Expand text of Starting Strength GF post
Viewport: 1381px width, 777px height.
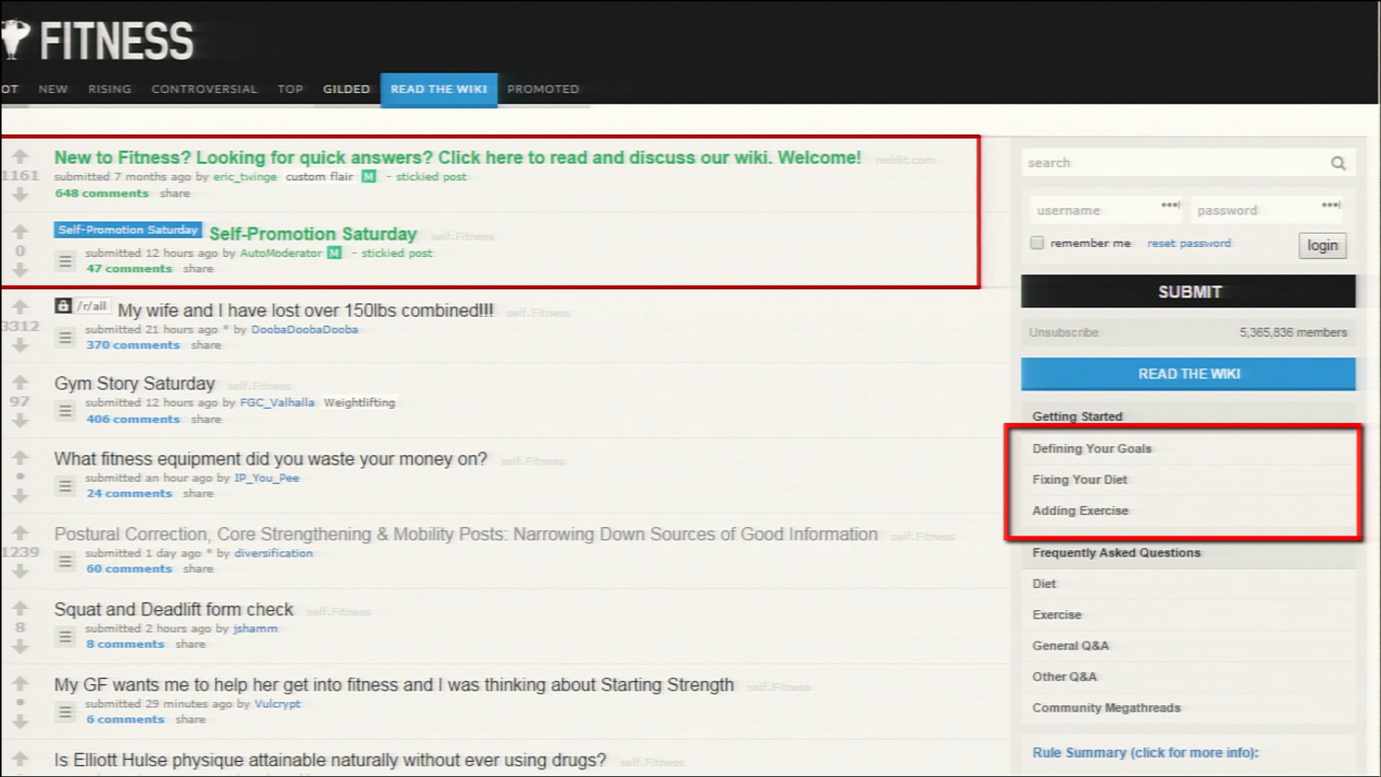pyautogui.click(x=65, y=712)
